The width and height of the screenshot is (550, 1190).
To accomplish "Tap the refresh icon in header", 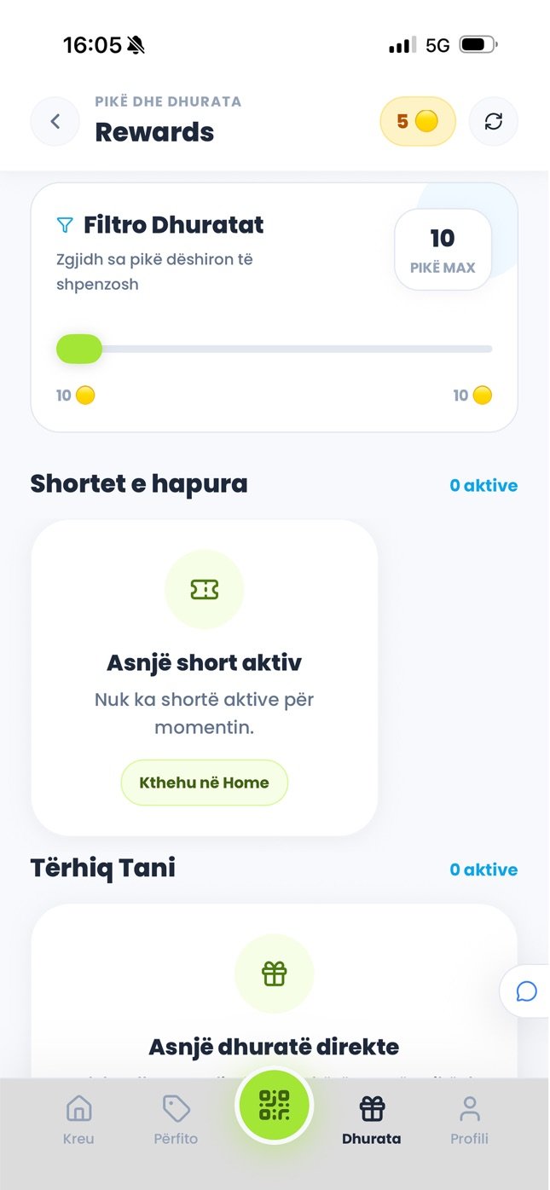I will pos(494,122).
